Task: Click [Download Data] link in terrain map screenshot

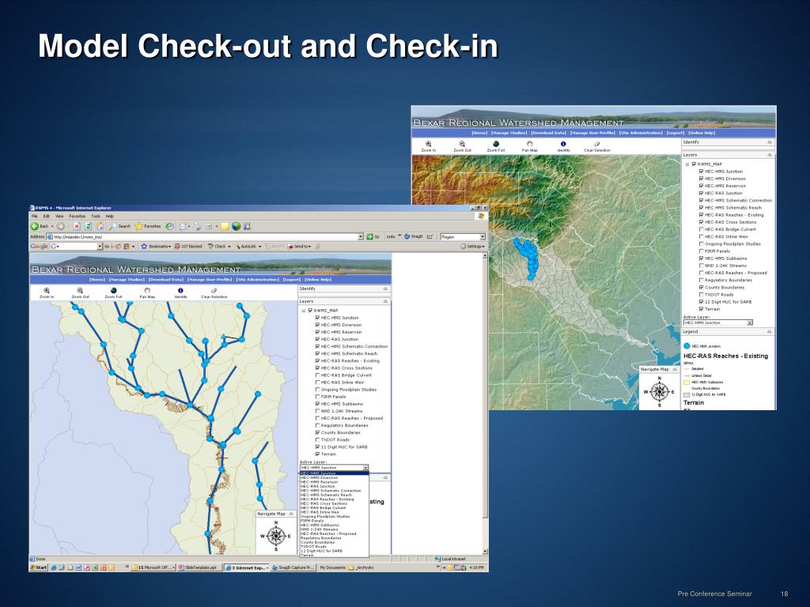Action: pyautogui.click(x=548, y=133)
